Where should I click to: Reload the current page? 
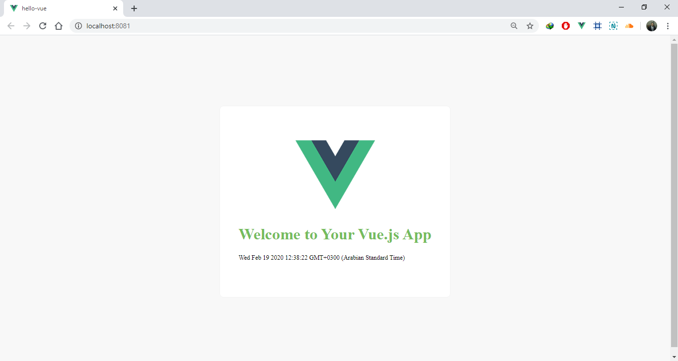pos(43,26)
